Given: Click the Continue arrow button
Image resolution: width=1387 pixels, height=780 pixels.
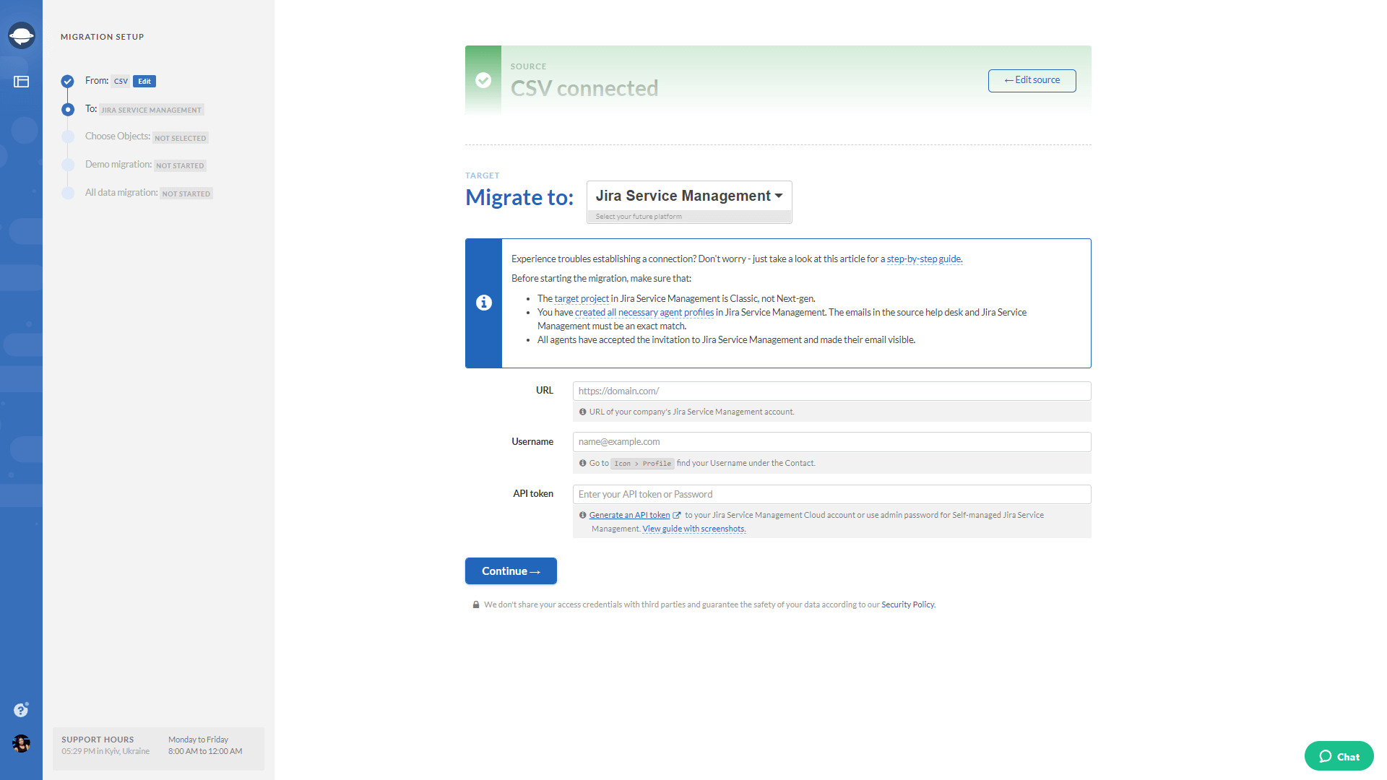Looking at the screenshot, I should click(x=511, y=571).
